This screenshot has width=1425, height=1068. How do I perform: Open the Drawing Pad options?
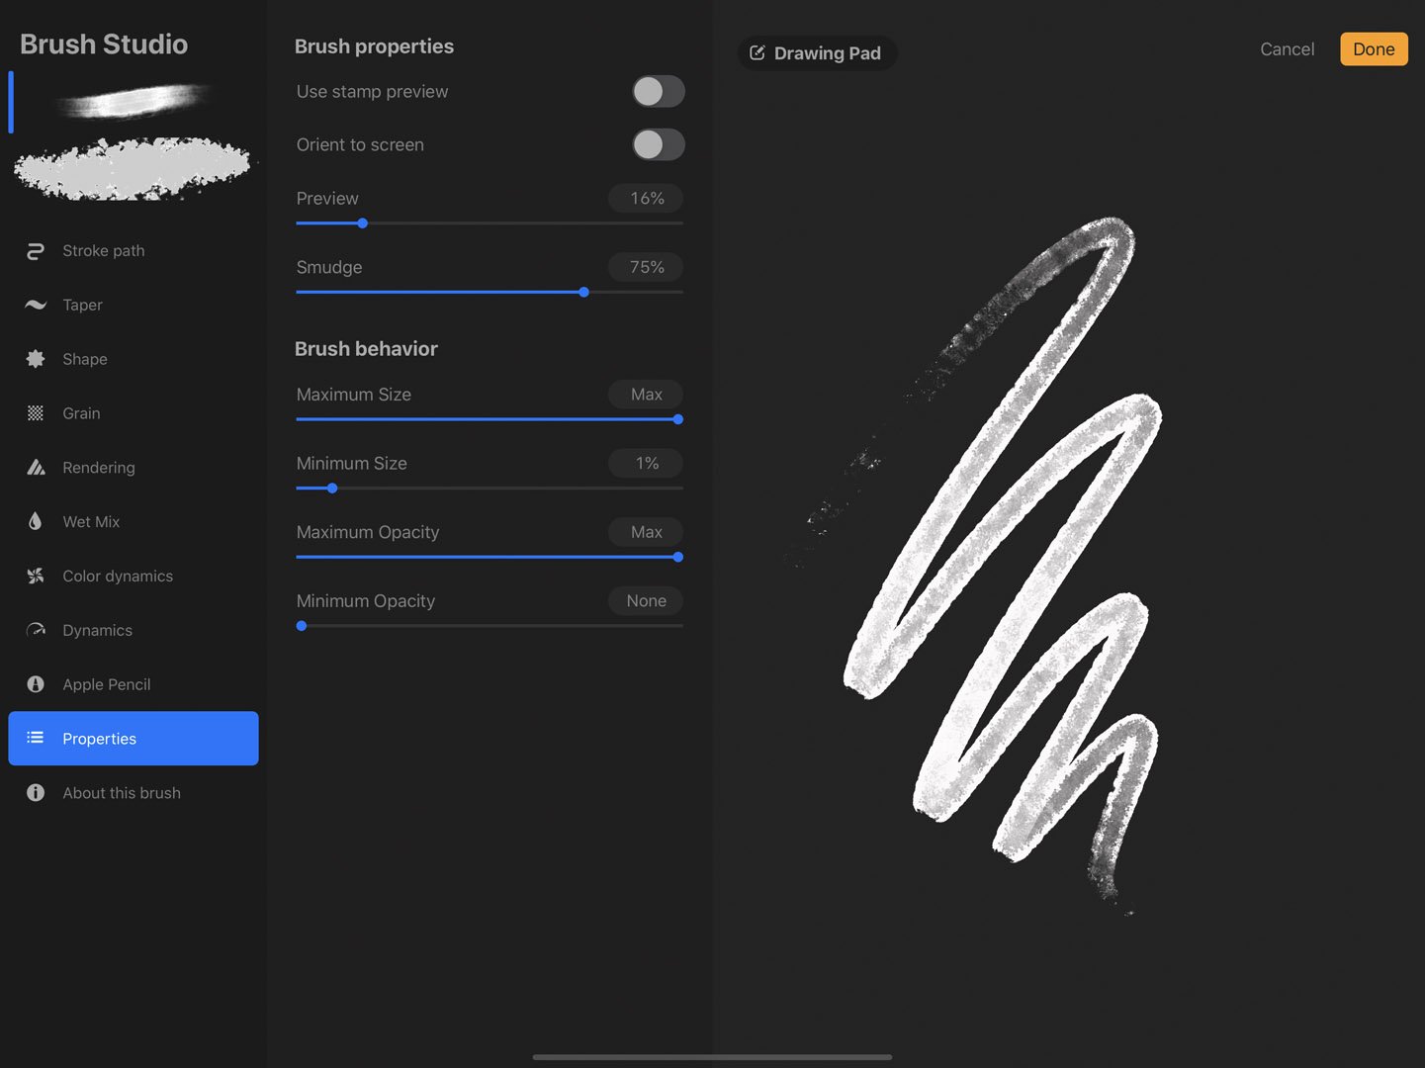pos(817,52)
